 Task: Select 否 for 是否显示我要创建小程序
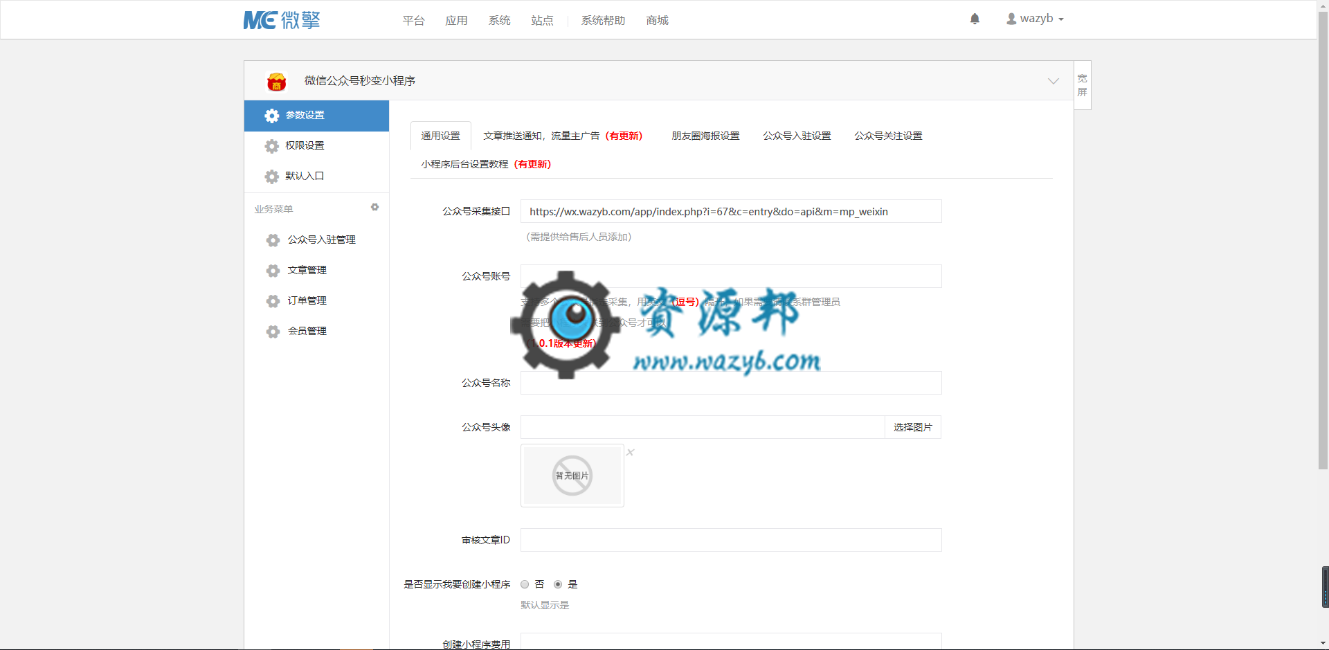(525, 584)
